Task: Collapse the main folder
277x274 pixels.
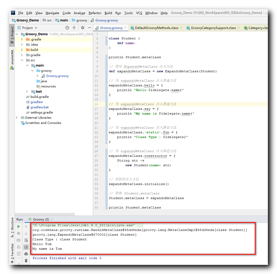Action: click(27, 65)
